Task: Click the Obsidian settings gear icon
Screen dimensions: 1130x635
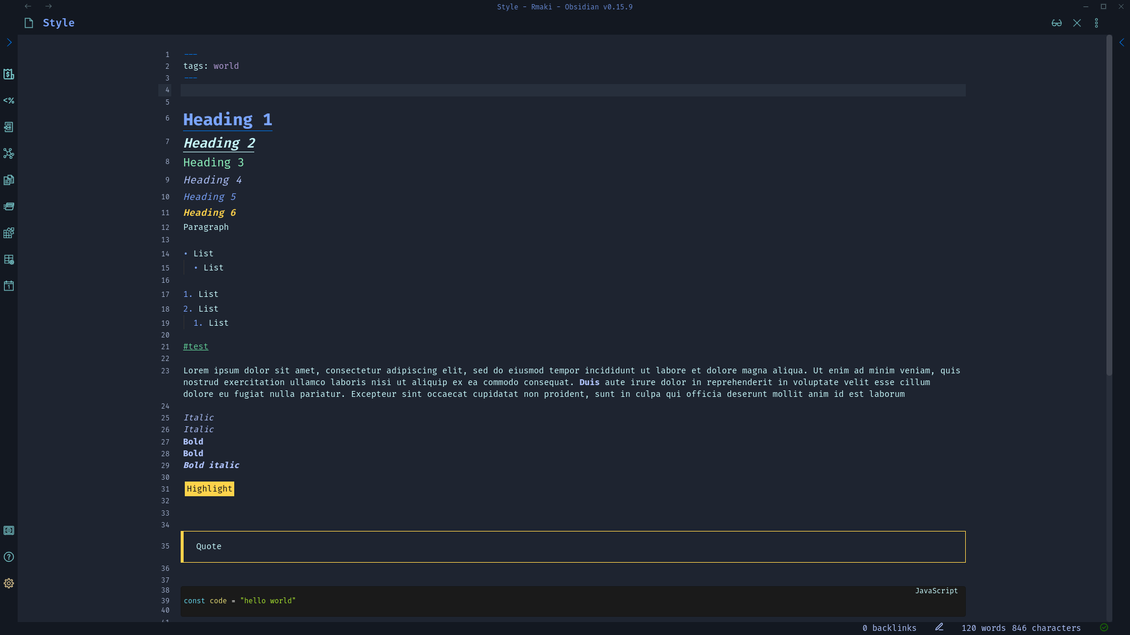Action: pyautogui.click(x=9, y=583)
